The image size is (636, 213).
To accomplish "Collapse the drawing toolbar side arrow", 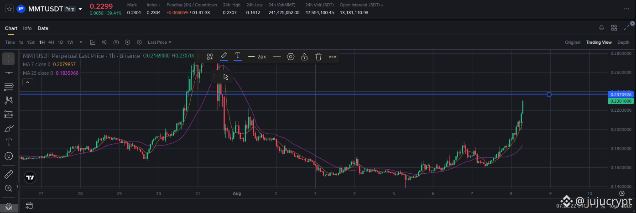I will coord(18,186).
